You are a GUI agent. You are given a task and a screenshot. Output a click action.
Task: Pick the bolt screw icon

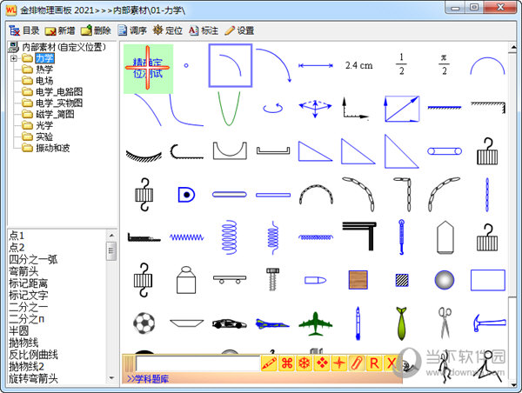coord(272,279)
